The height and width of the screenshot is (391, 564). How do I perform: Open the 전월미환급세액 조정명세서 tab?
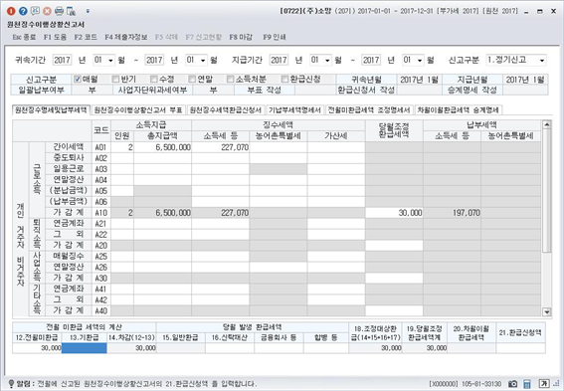369,110
